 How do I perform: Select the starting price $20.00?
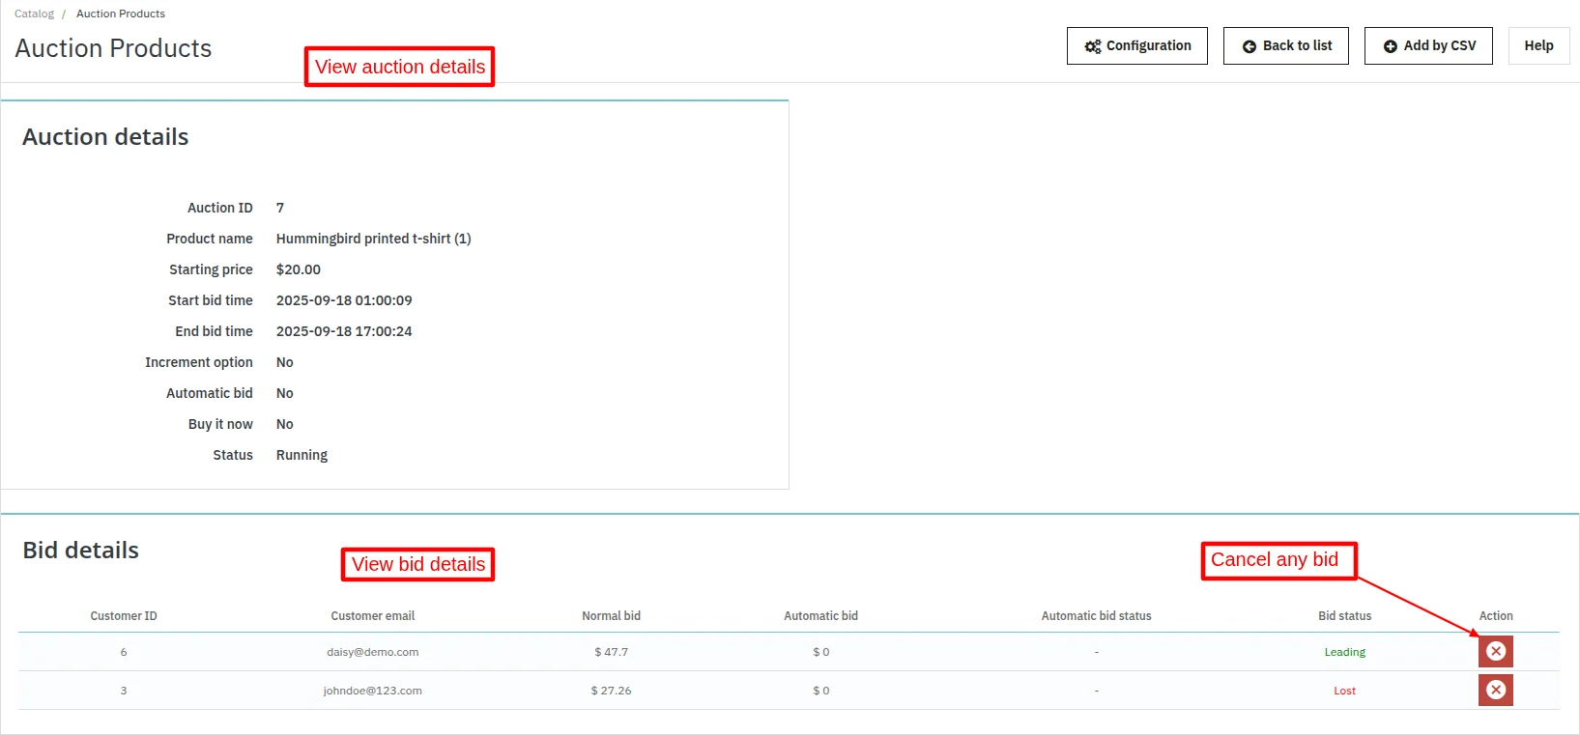pyautogui.click(x=299, y=269)
